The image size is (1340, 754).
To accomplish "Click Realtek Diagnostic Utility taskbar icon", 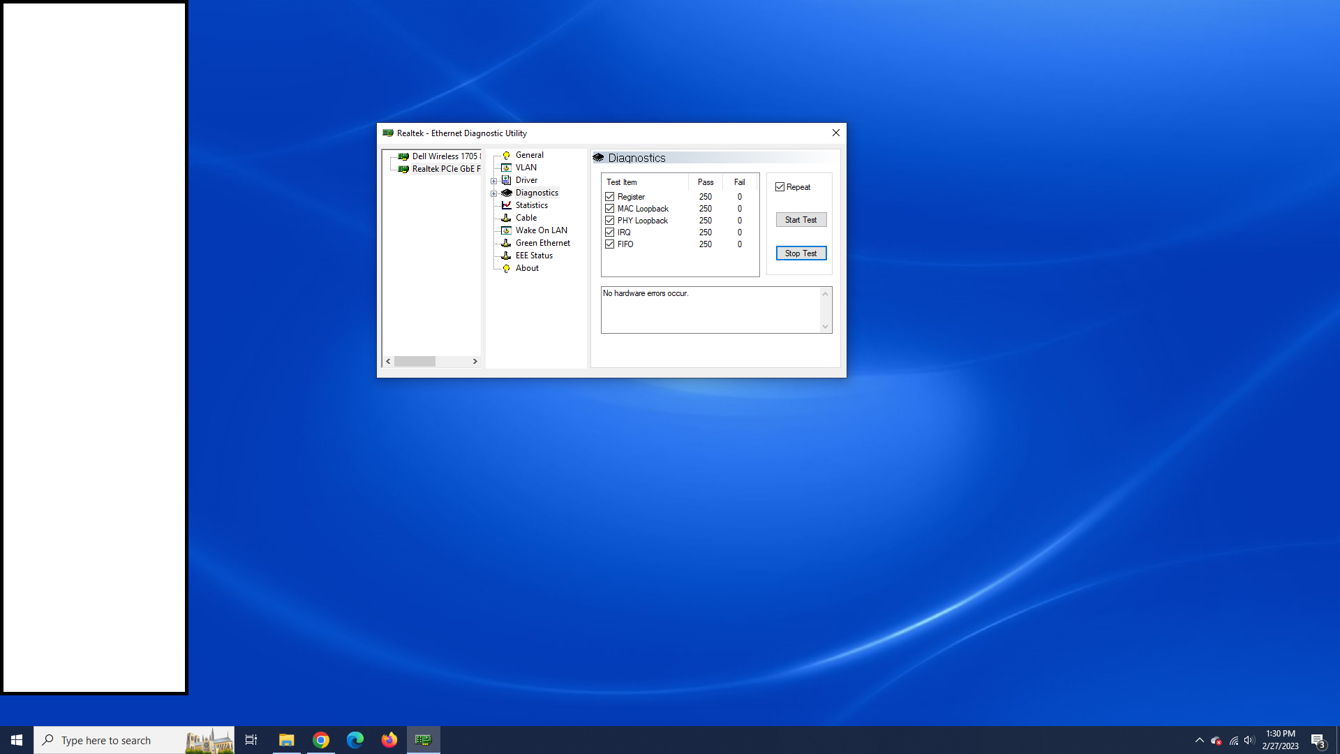I will [423, 740].
